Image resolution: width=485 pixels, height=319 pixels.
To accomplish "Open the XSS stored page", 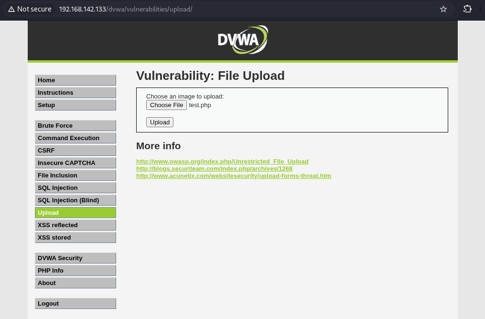I will (75, 238).
